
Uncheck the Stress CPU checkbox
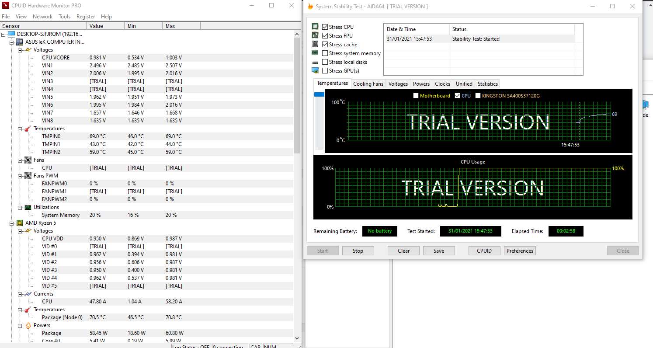coord(325,27)
